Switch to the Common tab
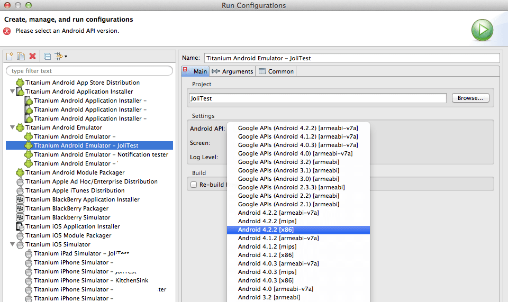This screenshot has height=302, width=508. [276, 71]
